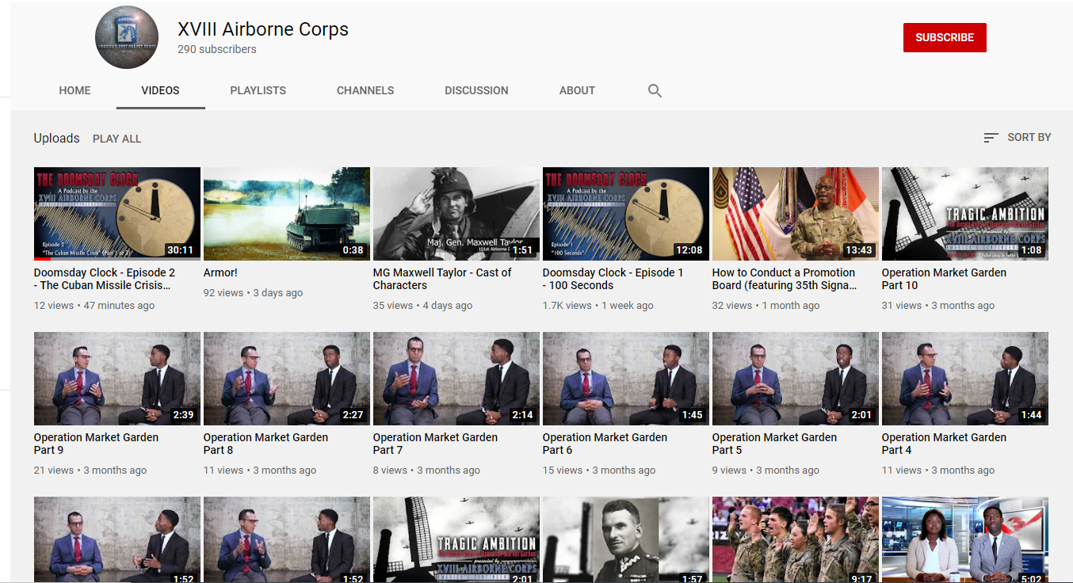Click MG Maxwell Taylor - Cast of Characters title
The image size is (1073, 583).
tap(442, 279)
